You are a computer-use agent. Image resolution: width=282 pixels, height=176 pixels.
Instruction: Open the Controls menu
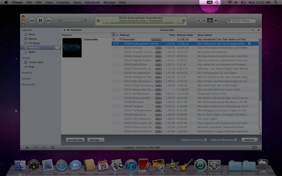pyautogui.click(x=63, y=2)
